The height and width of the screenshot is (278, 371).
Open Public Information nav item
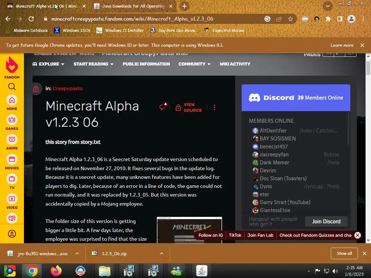click(146, 64)
